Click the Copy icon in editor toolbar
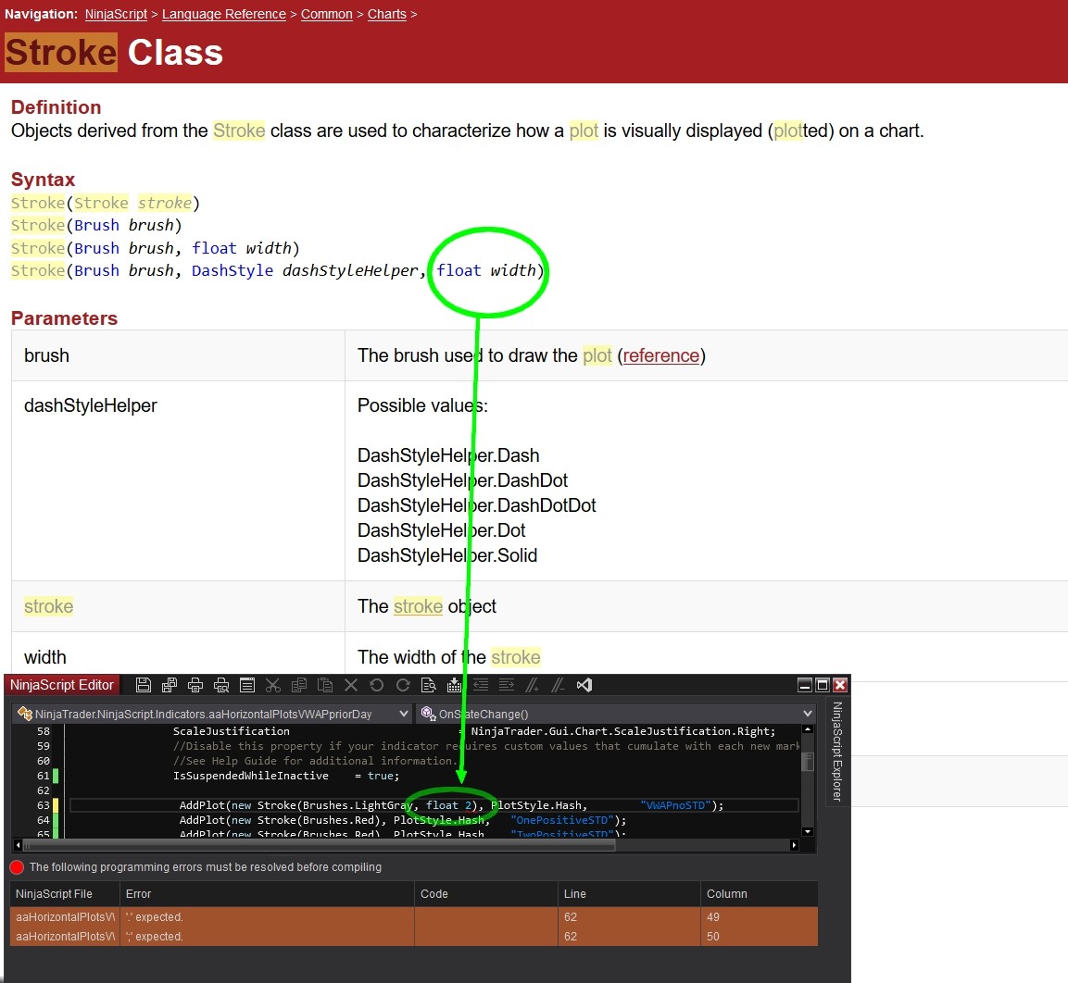The height and width of the screenshot is (983, 1068). click(x=299, y=685)
